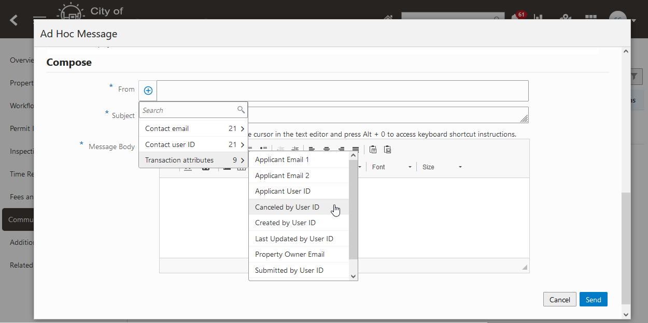This screenshot has height=323, width=648.
Task: Click the Cancel button
Action: [560, 299]
